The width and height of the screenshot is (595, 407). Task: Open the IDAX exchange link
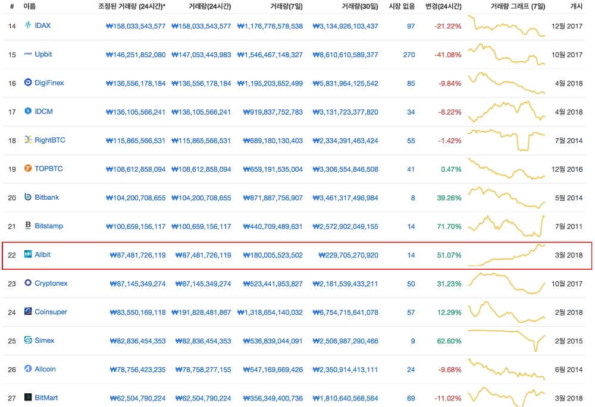[42, 26]
